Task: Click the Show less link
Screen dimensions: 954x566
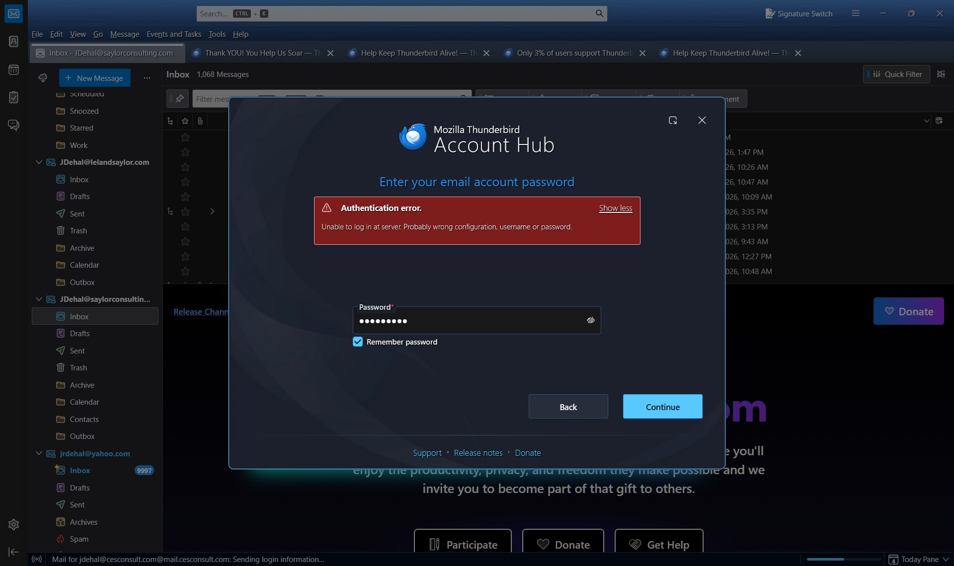Action: click(x=615, y=208)
